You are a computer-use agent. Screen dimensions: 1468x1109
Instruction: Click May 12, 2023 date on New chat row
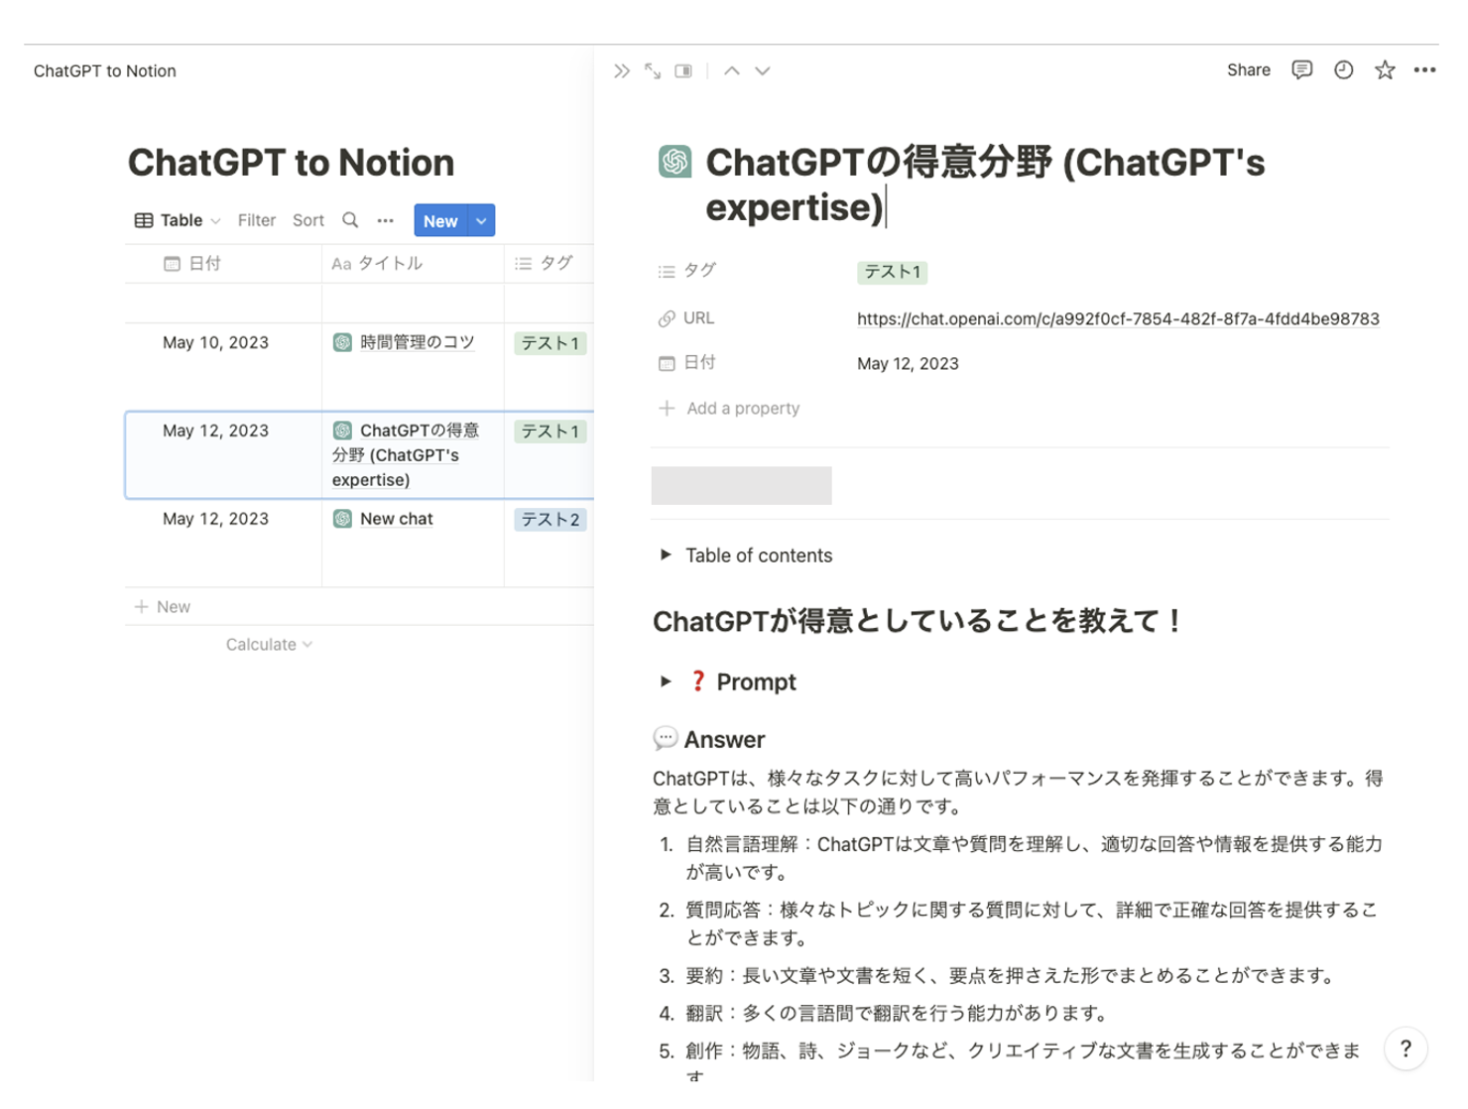[x=215, y=519]
